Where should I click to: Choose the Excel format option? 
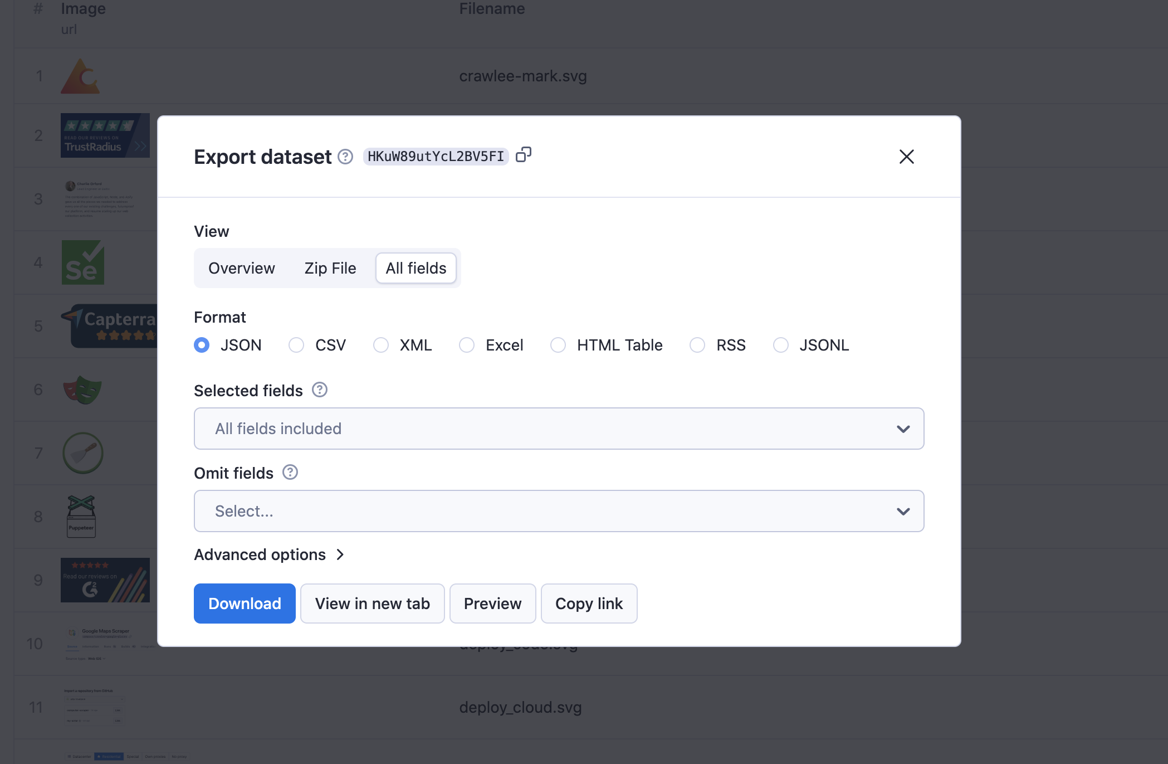pyautogui.click(x=467, y=345)
